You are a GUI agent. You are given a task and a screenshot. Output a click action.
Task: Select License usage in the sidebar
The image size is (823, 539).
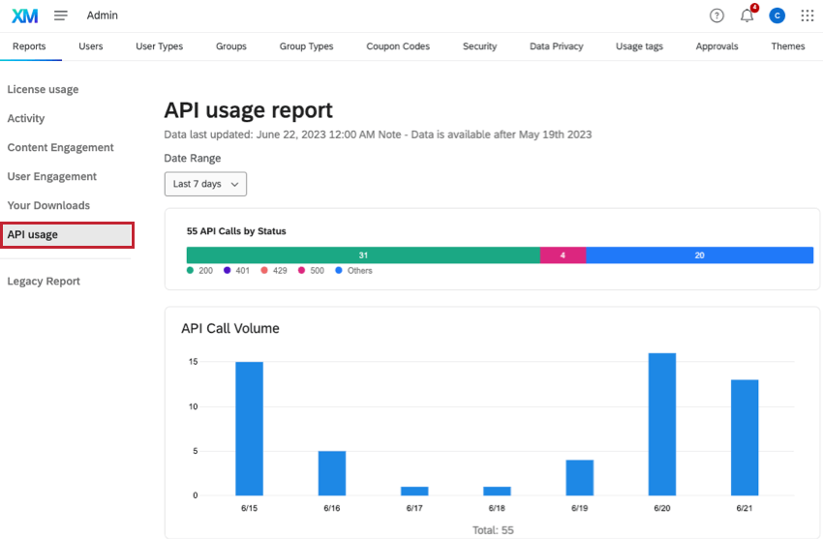point(44,90)
